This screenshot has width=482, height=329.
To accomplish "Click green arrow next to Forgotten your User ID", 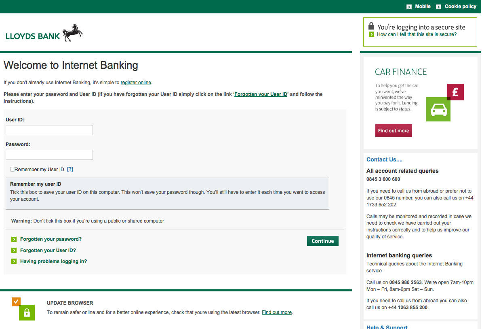I will [x=14, y=250].
